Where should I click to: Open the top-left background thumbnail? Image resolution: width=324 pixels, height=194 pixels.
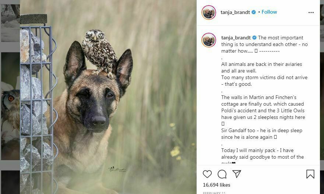[x=10, y=22]
